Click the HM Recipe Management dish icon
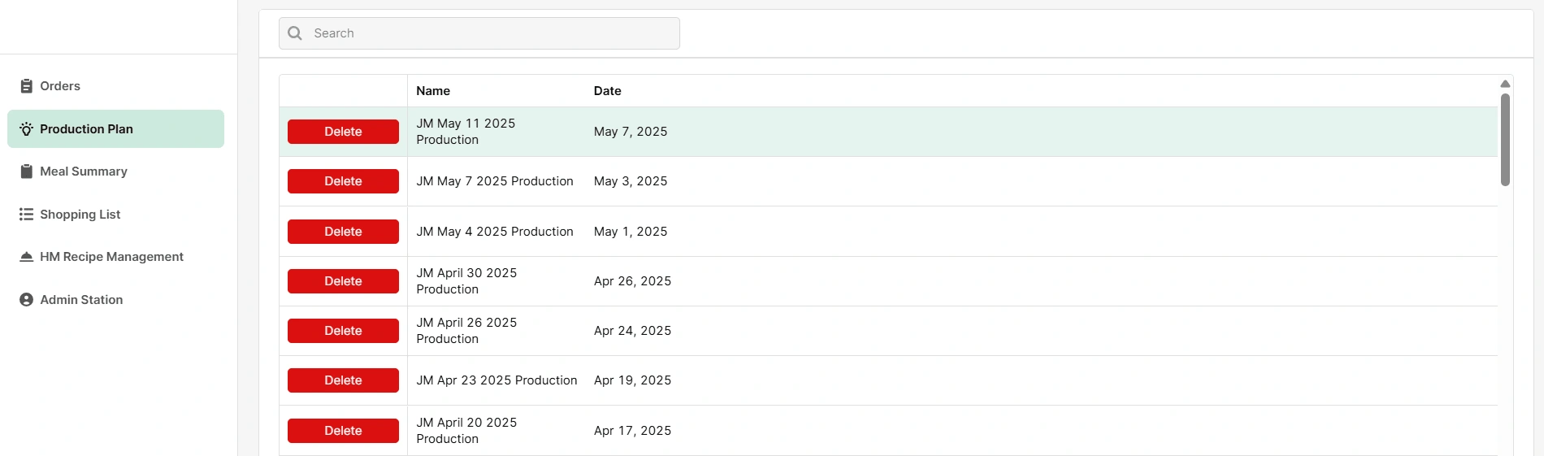The height and width of the screenshot is (456, 1544). click(27, 257)
